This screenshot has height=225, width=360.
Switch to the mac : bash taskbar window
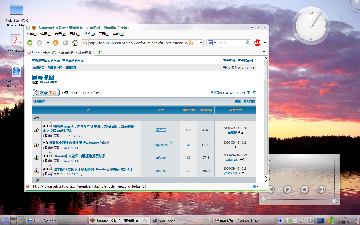[182, 220]
